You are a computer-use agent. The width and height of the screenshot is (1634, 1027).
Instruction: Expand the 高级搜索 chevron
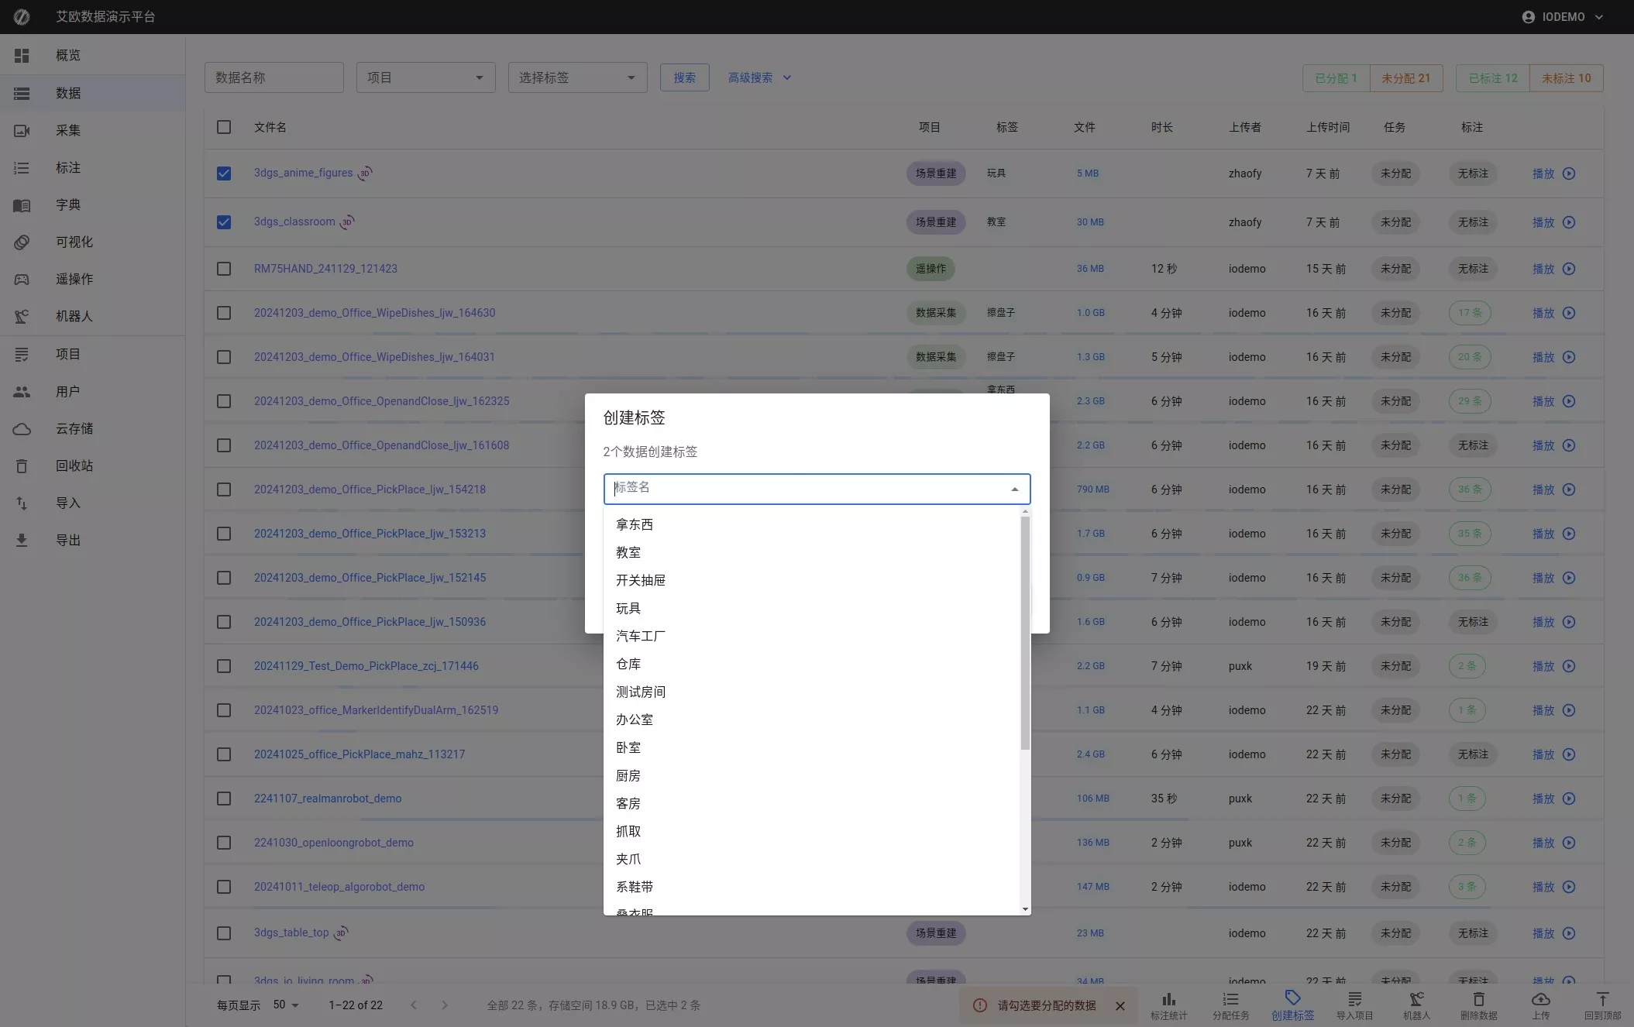[x=787, y=77]
